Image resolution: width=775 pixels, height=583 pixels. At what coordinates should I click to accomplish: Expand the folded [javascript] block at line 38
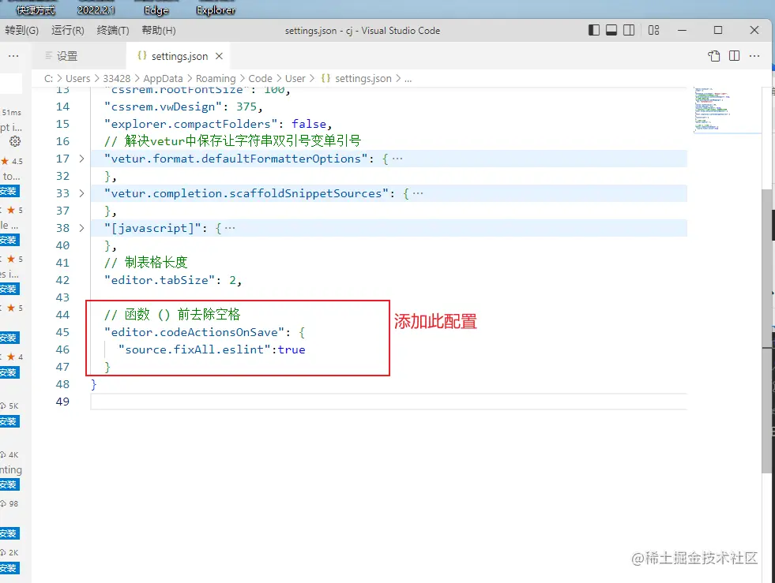pyautogui.click(x=81, y=228)
